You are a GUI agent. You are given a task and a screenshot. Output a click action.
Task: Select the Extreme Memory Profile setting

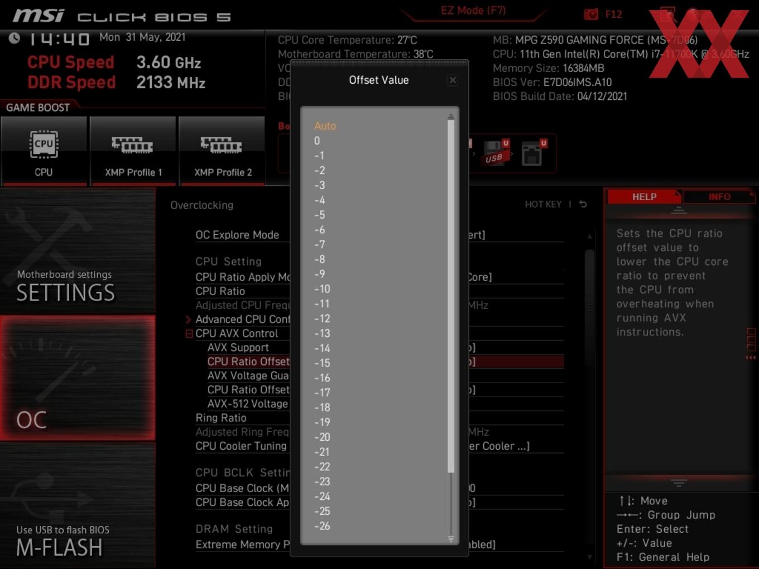click(x=379, y=544)
